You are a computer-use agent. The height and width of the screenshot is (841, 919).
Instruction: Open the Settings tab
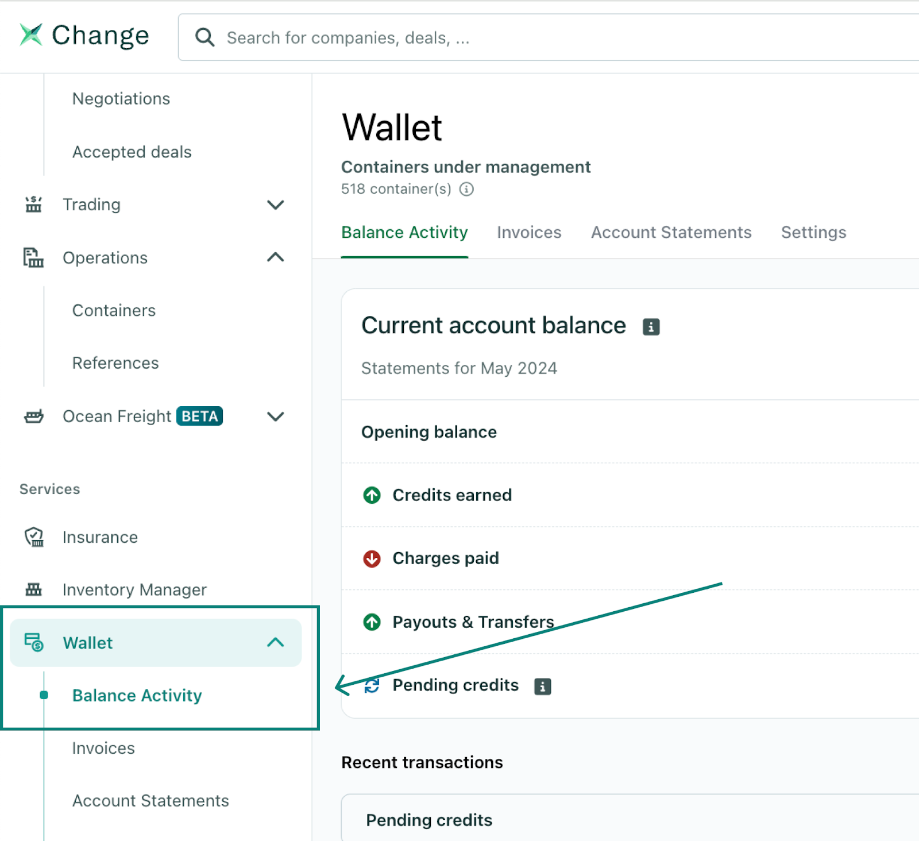[x=813, y=232]
